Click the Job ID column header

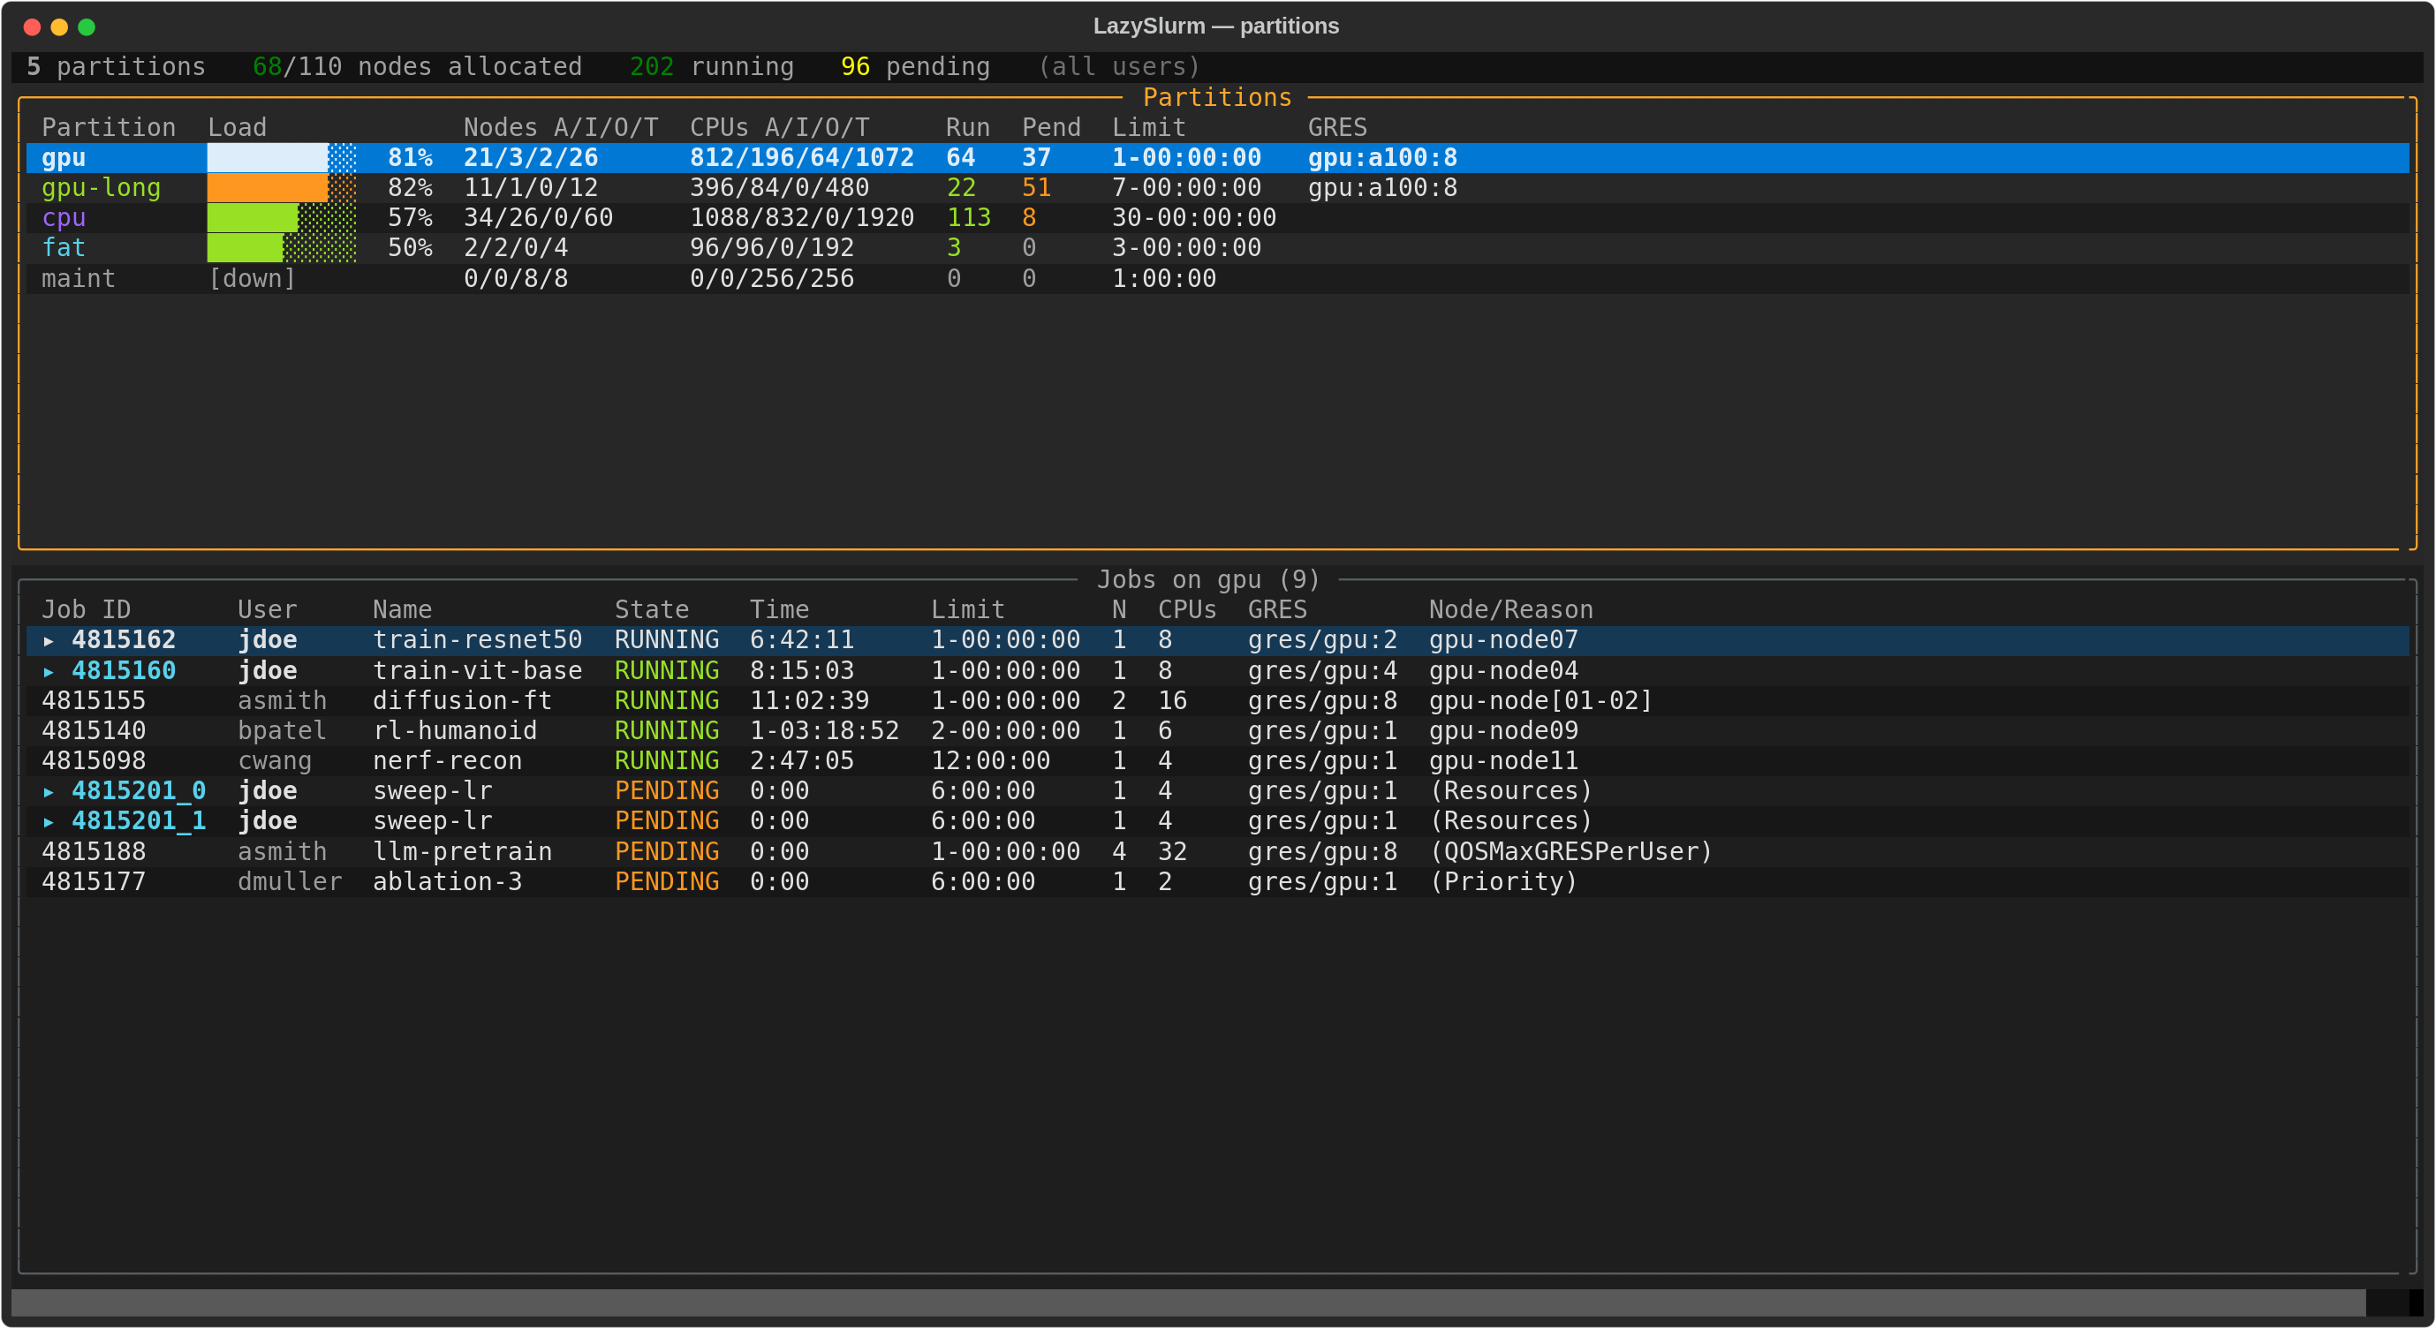tap(86, 609)
